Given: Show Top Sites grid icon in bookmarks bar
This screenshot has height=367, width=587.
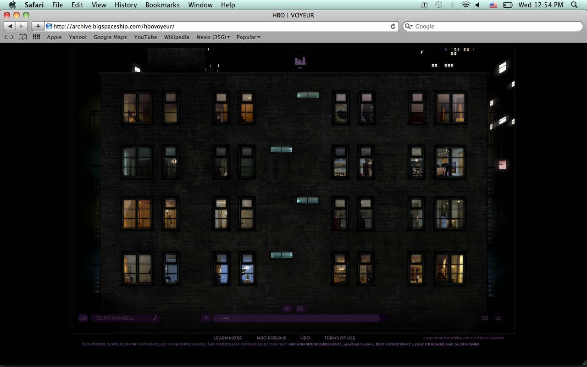Looking at the screenshot, I should (36, 37).
